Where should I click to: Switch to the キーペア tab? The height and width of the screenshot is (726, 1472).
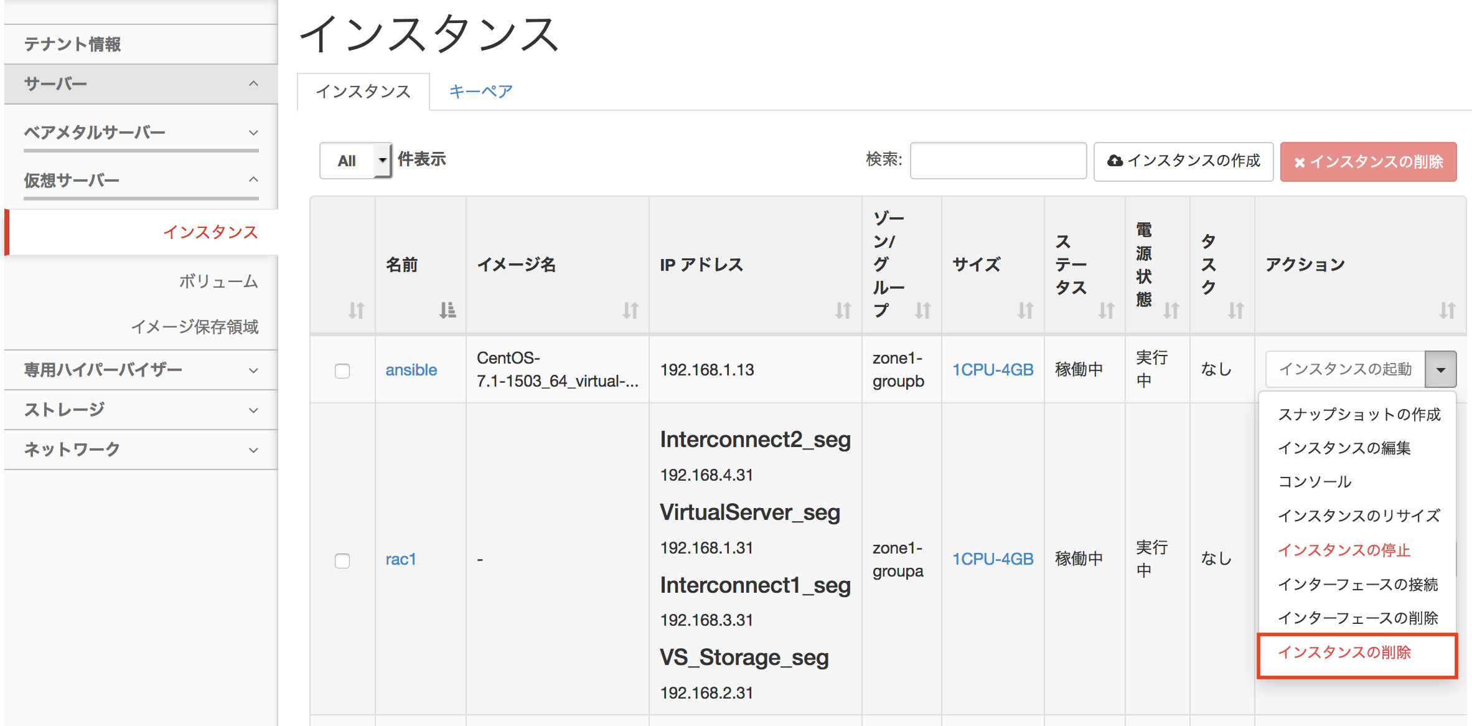click(481, 92)
